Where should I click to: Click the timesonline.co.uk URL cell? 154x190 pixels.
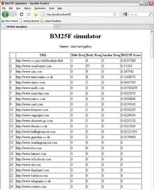tap(43, 77)
